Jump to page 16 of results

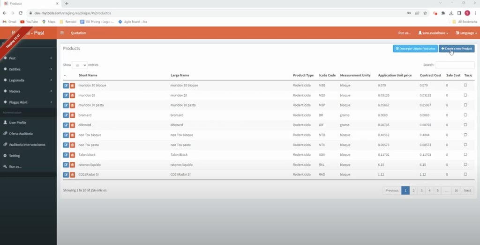click(x=456, y=190)
